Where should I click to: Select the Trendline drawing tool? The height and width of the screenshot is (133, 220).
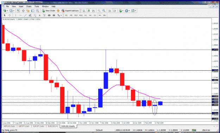coord(25,15)
